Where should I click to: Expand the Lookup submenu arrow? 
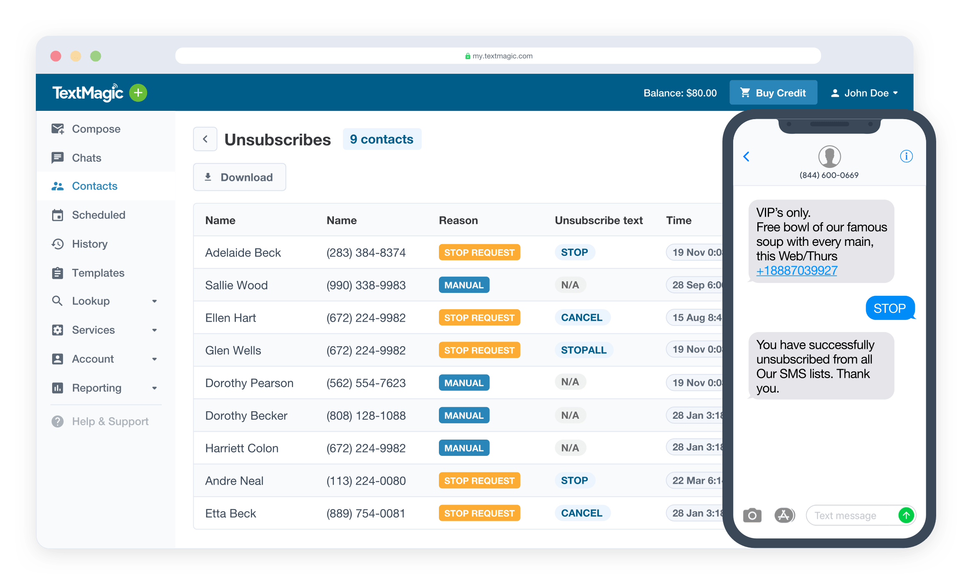click(x=154, y=301)
